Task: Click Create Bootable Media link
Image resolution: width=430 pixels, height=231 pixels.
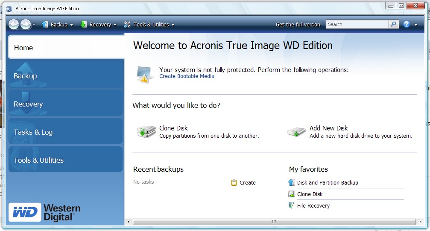Action: 187,76
